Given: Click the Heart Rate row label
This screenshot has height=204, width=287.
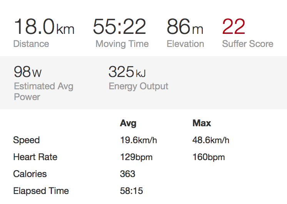Looking at the screenshot, I should pyautogui.click(x=35, y=157).
